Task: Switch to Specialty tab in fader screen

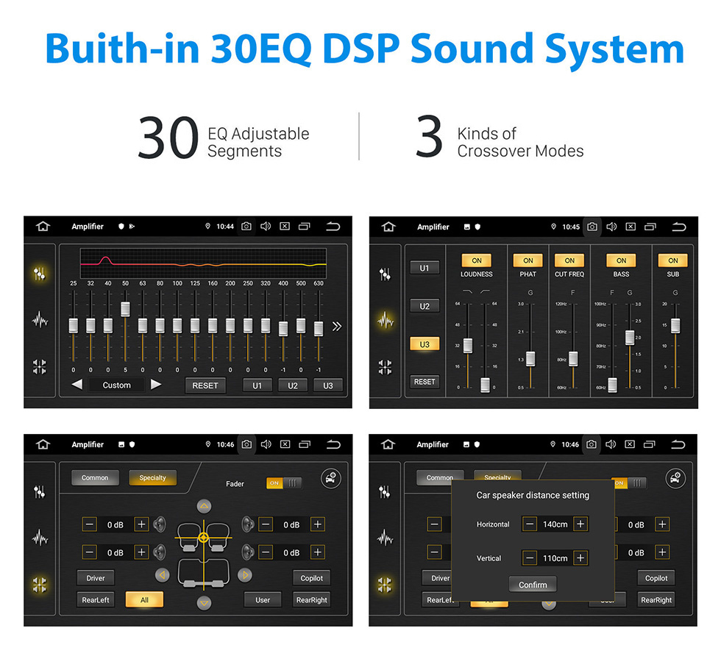Action: point(152,478)
